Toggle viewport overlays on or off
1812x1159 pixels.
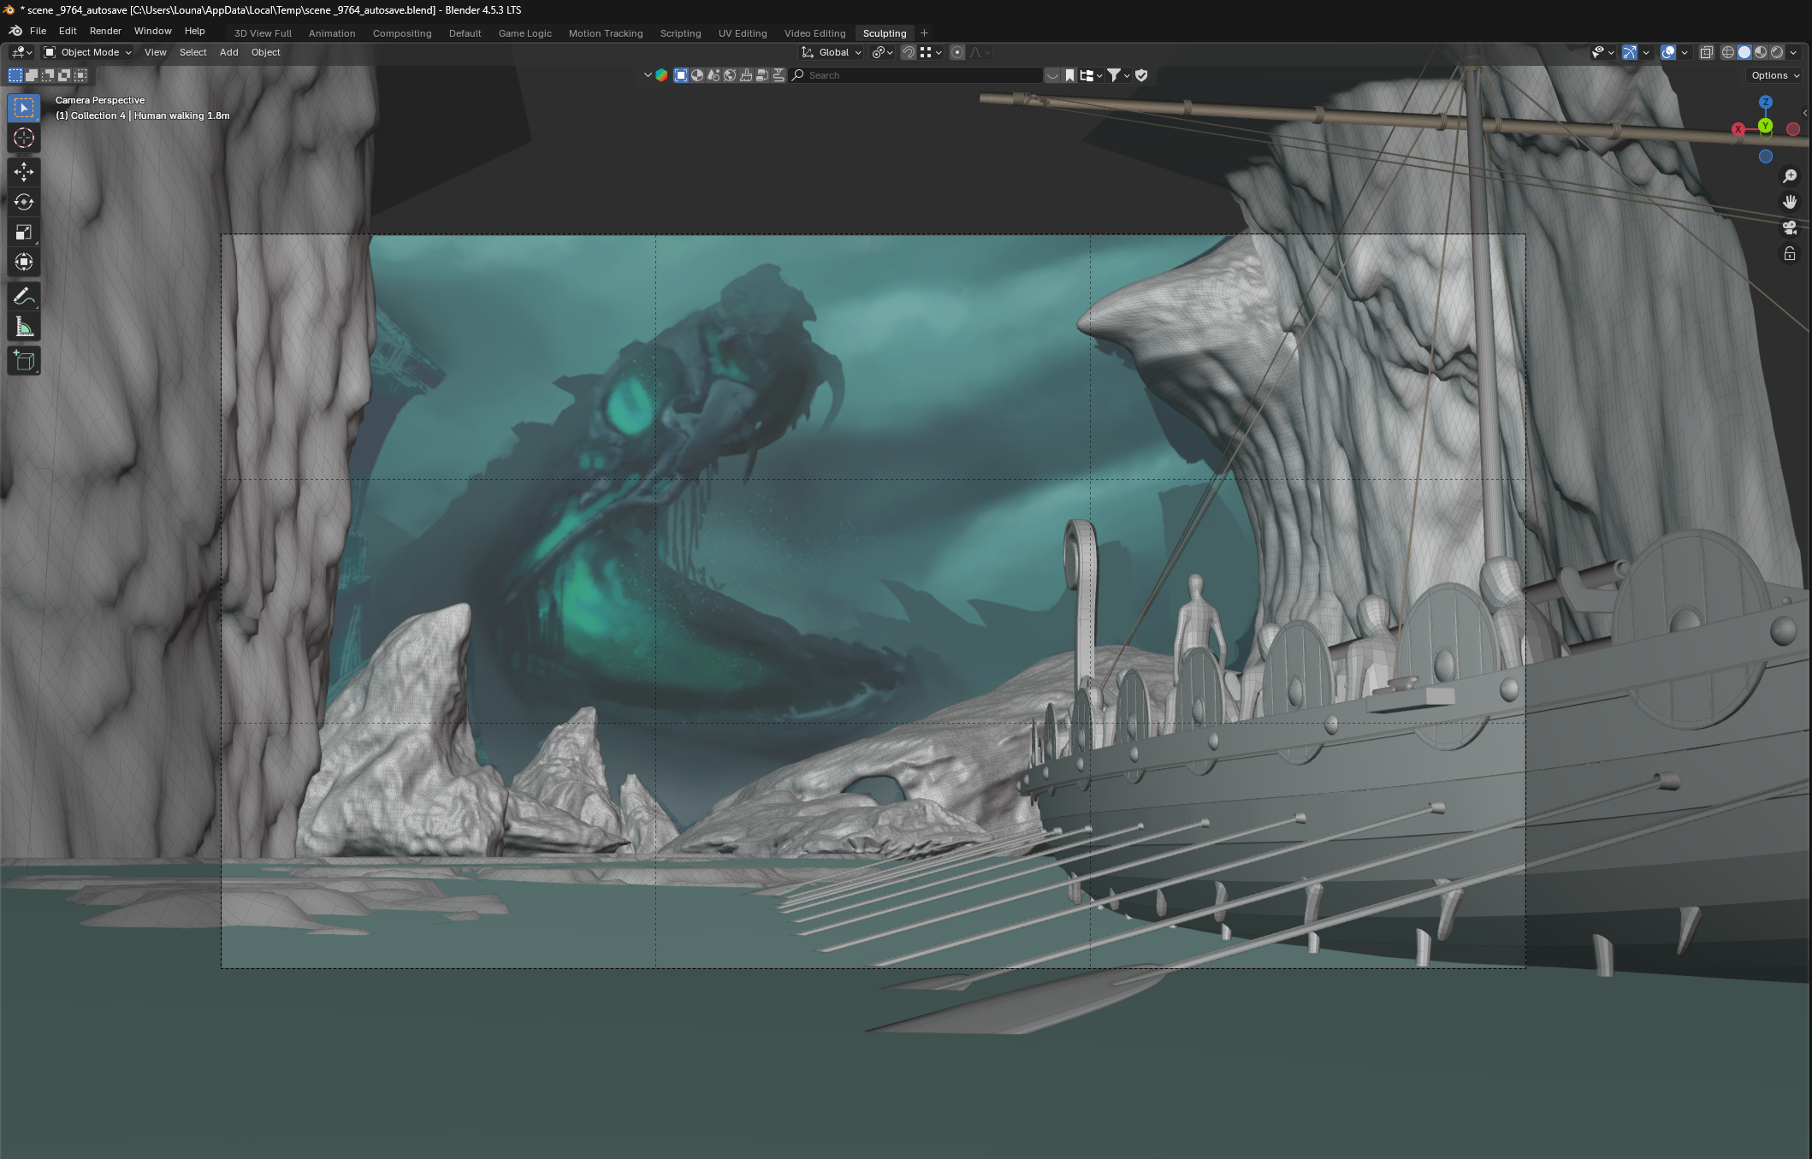(1667, 52)
